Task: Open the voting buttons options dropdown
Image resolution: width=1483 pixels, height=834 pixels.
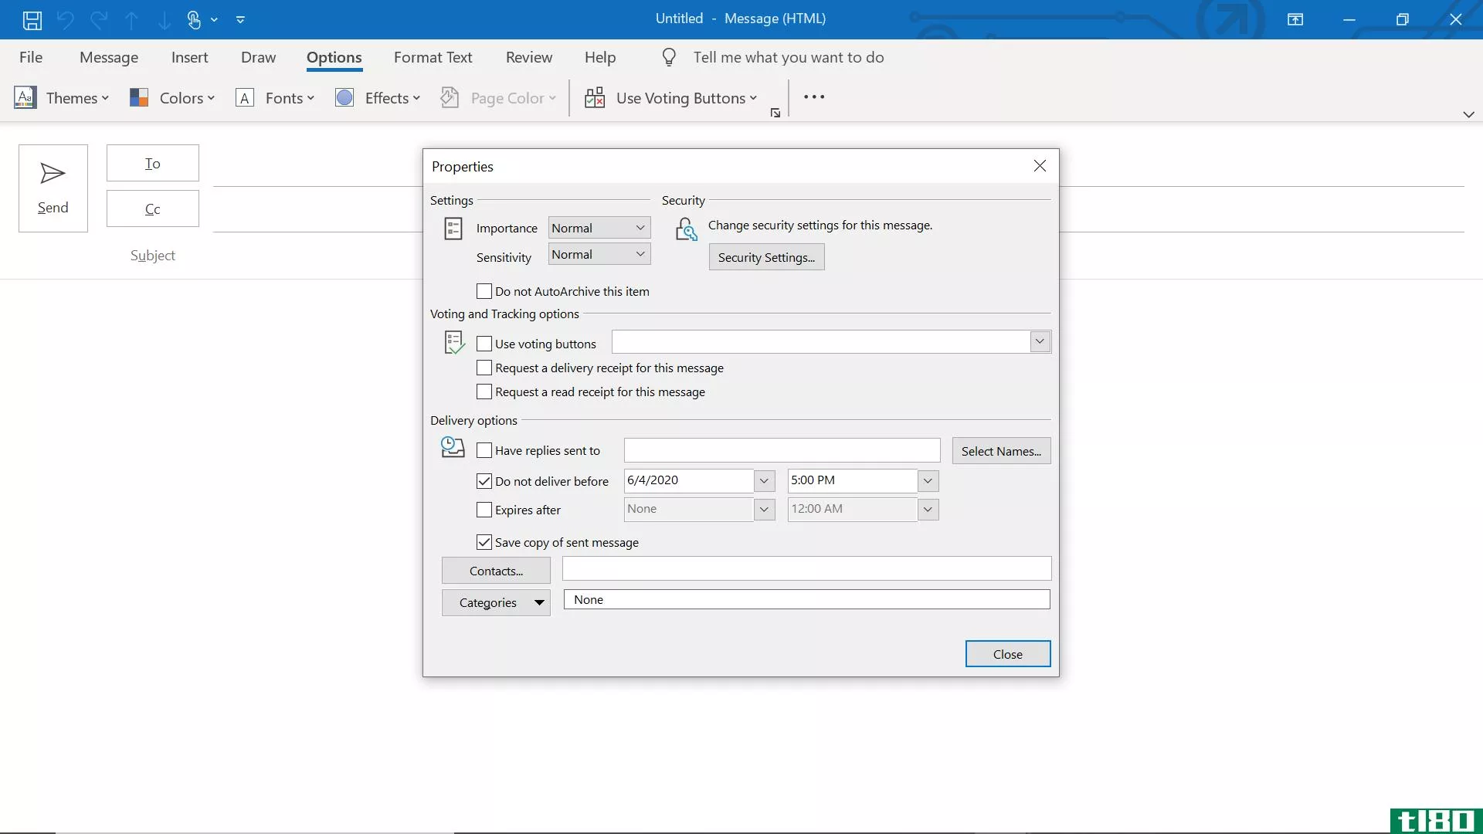Action: [x=1040, y=341]
